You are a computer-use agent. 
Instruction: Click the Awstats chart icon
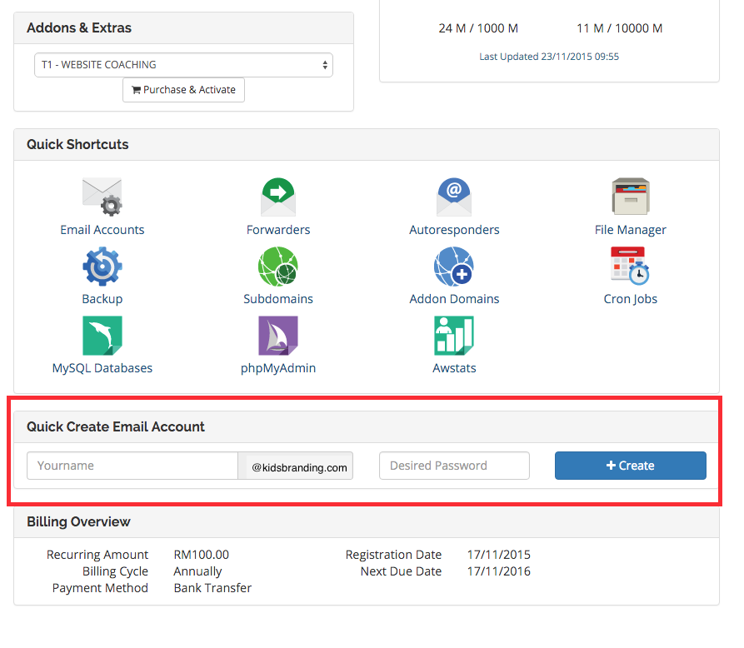[x=454, y=336]
